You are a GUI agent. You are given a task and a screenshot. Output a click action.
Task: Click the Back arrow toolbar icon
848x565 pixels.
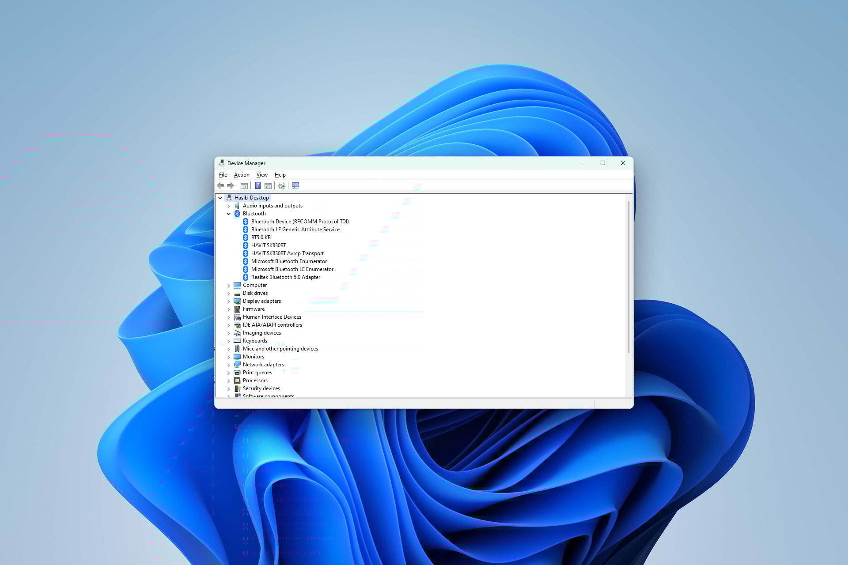point(220,185)
